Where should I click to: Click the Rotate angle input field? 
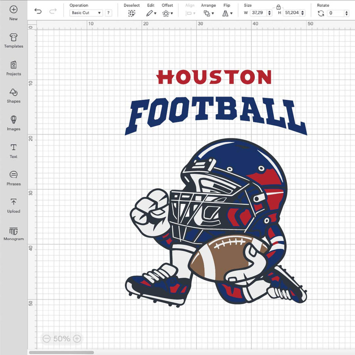(x=336, y=13)
